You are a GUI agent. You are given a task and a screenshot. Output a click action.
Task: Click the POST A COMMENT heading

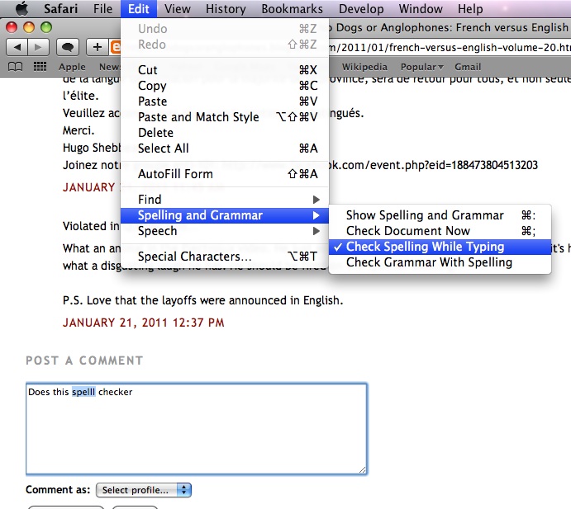pos(84,361)
